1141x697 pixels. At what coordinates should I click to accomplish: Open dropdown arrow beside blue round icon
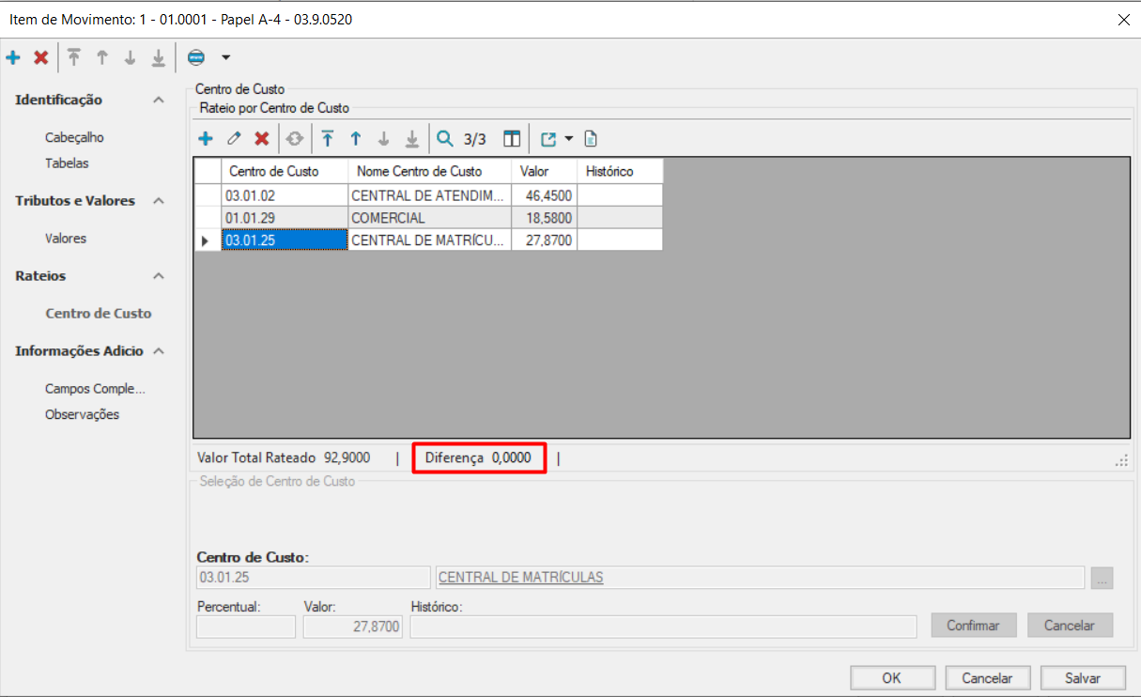coord(225,58)
